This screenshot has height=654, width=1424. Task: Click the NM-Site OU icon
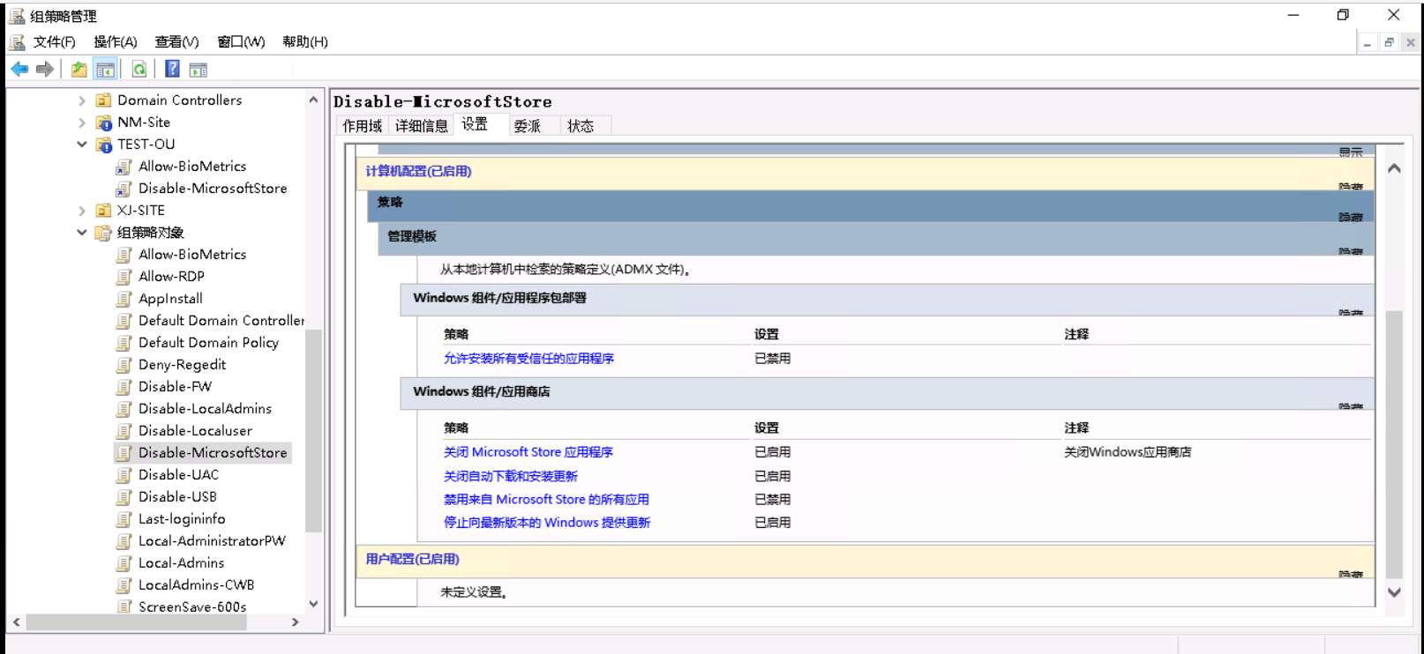pos(104,123)
